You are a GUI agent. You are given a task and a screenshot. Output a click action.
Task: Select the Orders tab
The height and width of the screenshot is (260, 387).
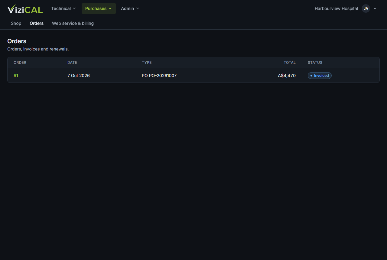point(37,23)
